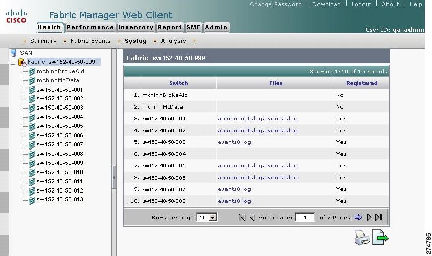Select the SAN label in the tree
The width and height of the screenshot is (432, 256).
[26, 53]
